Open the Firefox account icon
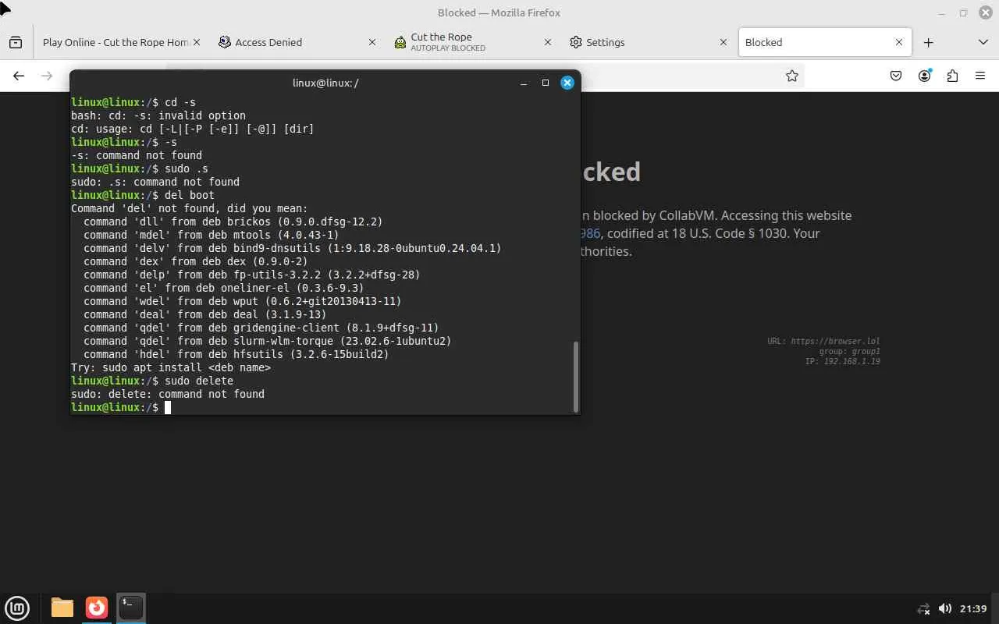This screenshot has height=624, width=999. pos(925,76)
